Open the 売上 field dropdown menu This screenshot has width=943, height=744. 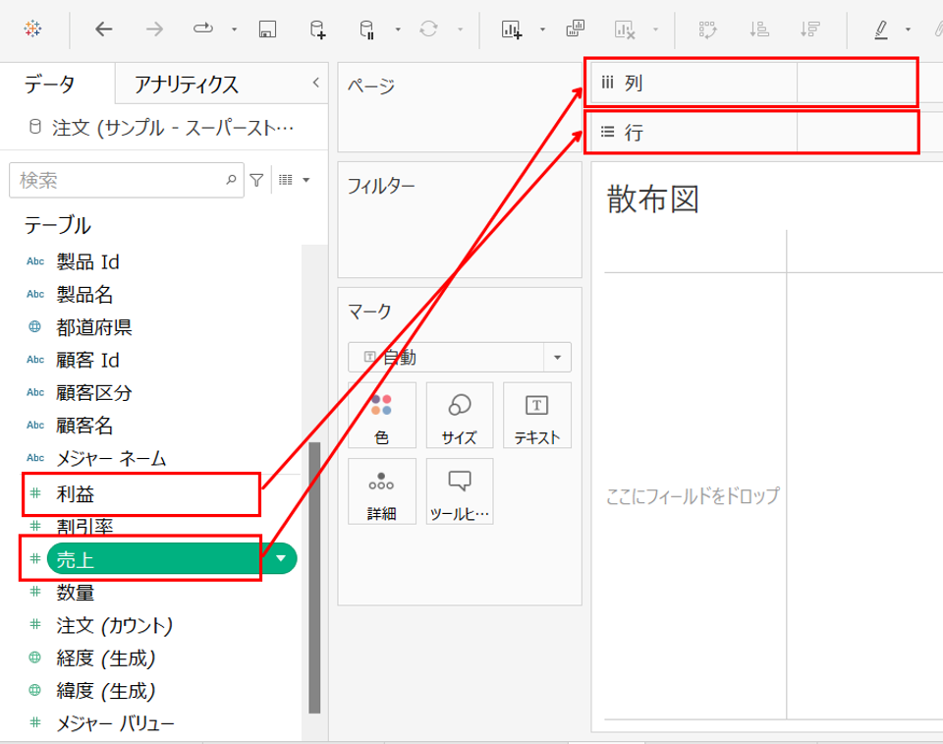[x=281, y=558]
